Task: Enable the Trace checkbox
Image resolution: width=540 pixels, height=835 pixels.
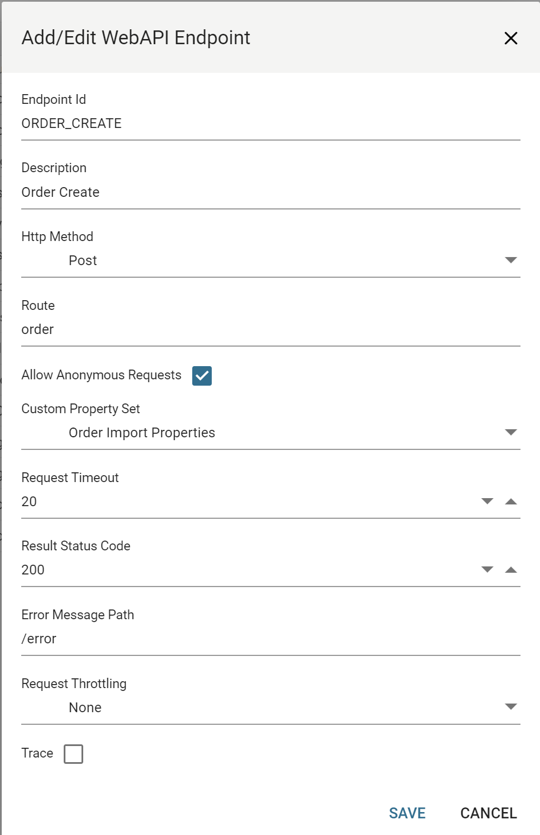Action: 73,754
